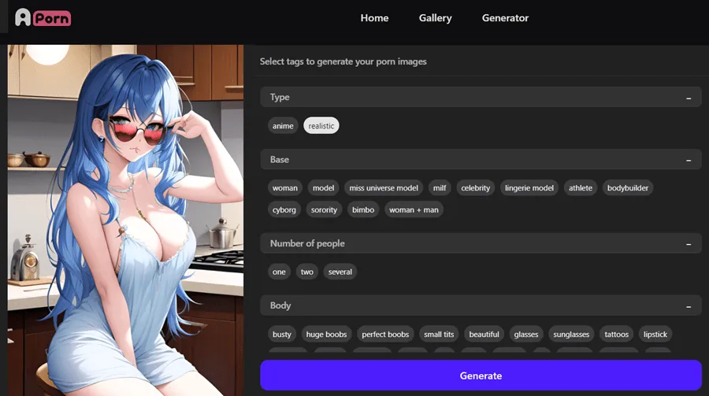Image resolution: width=709 pixels, height=396 pixels.
Task: Toggle the model base tag
Action: [323, 187]
